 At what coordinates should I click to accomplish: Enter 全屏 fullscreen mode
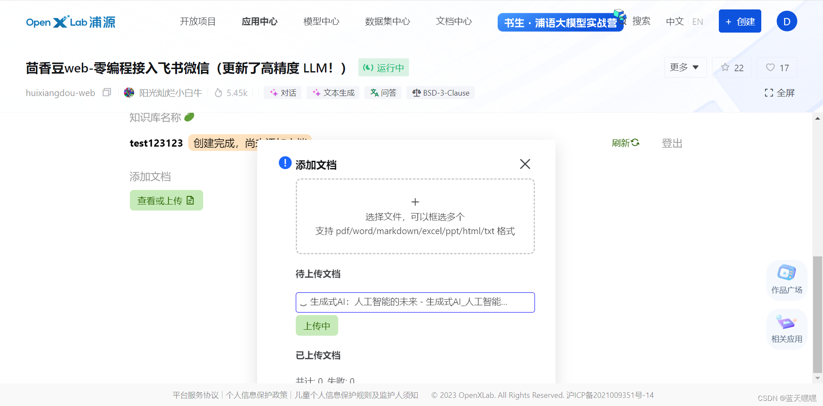click(x=780, y=93)
